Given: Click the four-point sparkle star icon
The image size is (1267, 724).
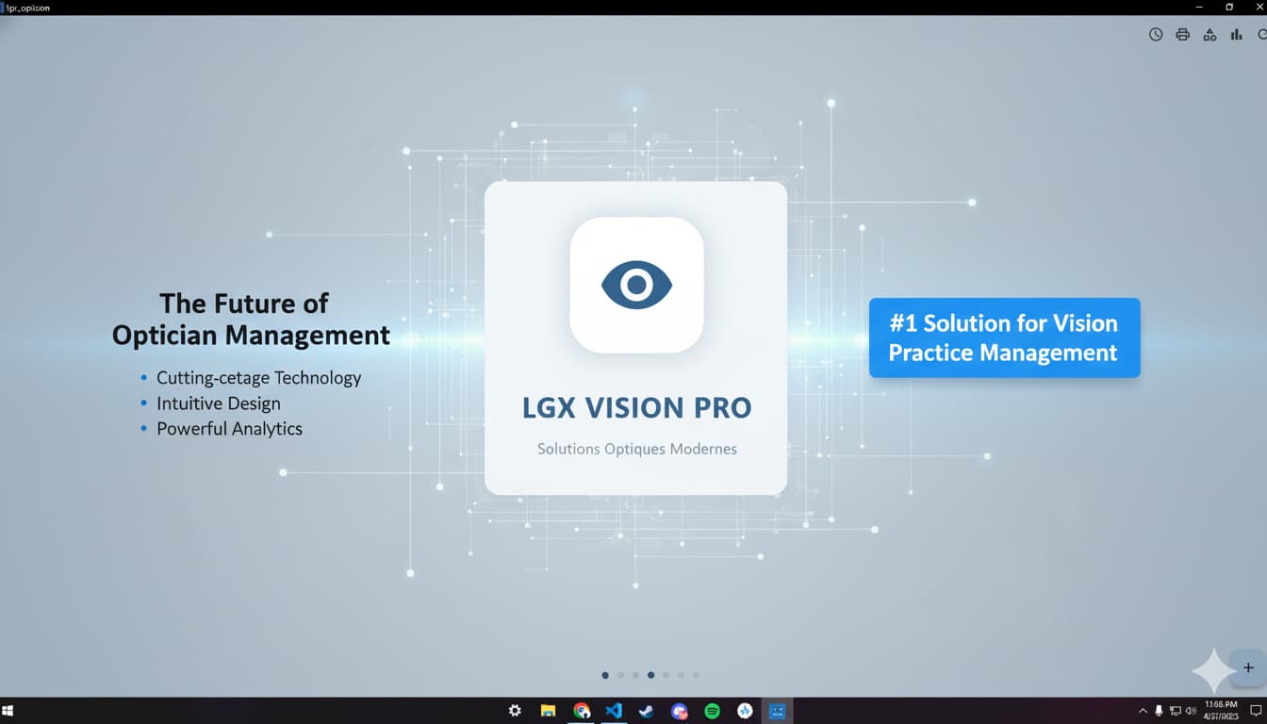Looking at the screenshot, I should pyautogui.click(x=1212, y=671).
